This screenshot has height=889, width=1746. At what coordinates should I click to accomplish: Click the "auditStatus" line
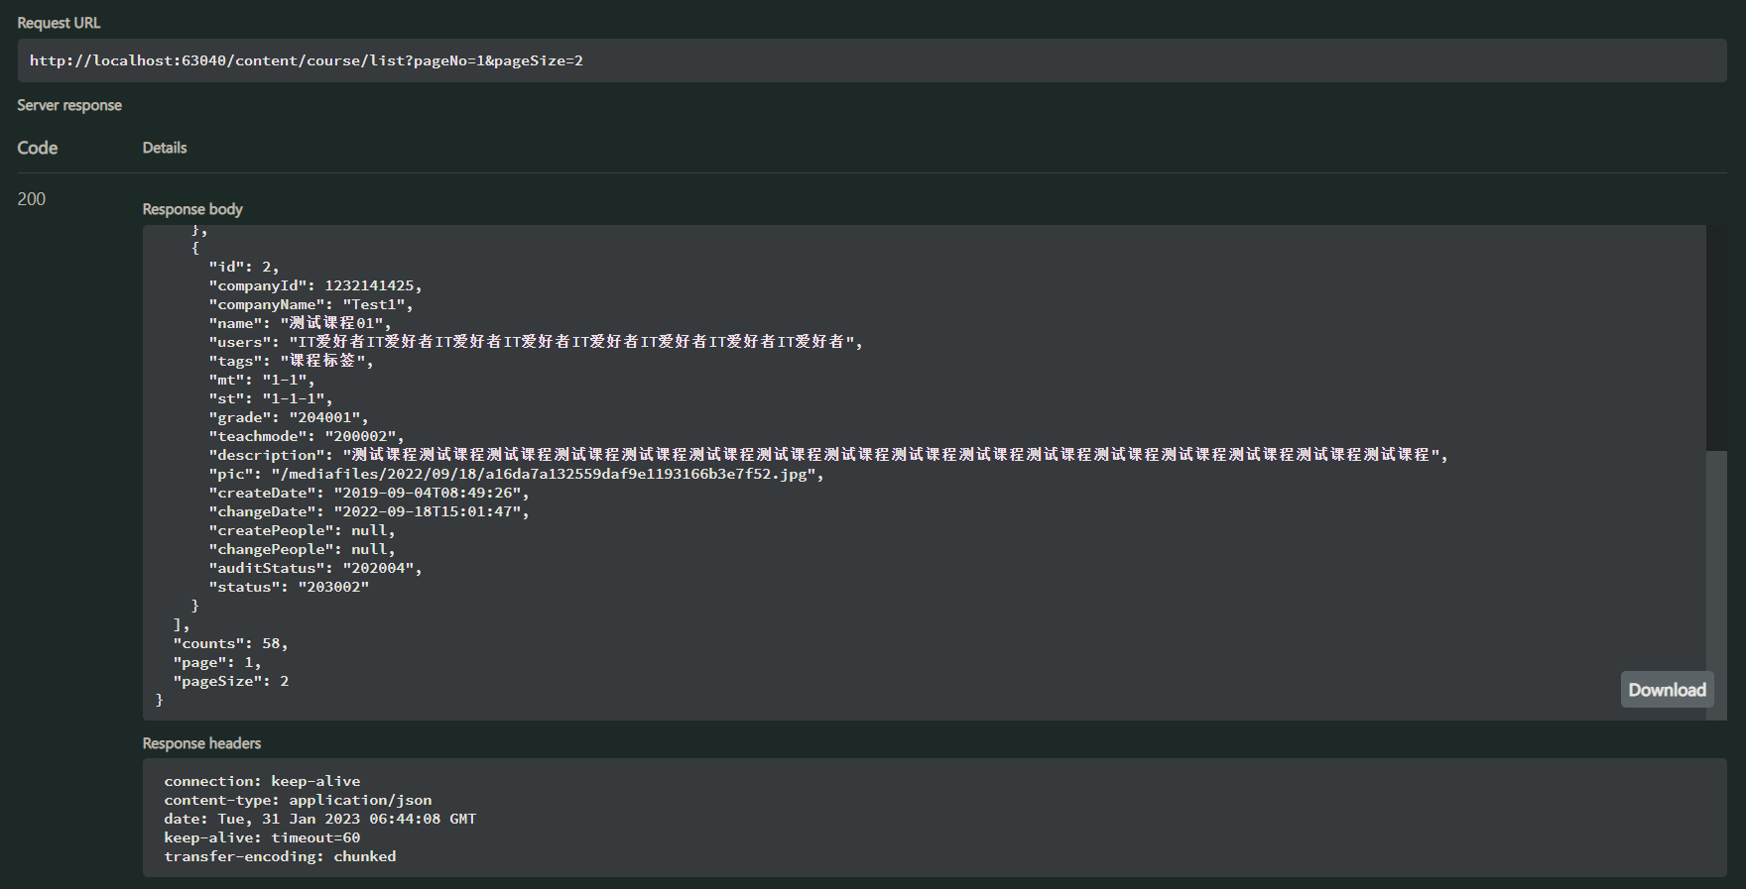click(x=314, y=568)
